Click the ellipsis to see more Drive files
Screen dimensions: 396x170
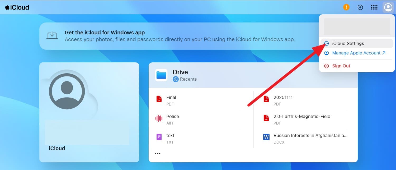coord(158,153)
